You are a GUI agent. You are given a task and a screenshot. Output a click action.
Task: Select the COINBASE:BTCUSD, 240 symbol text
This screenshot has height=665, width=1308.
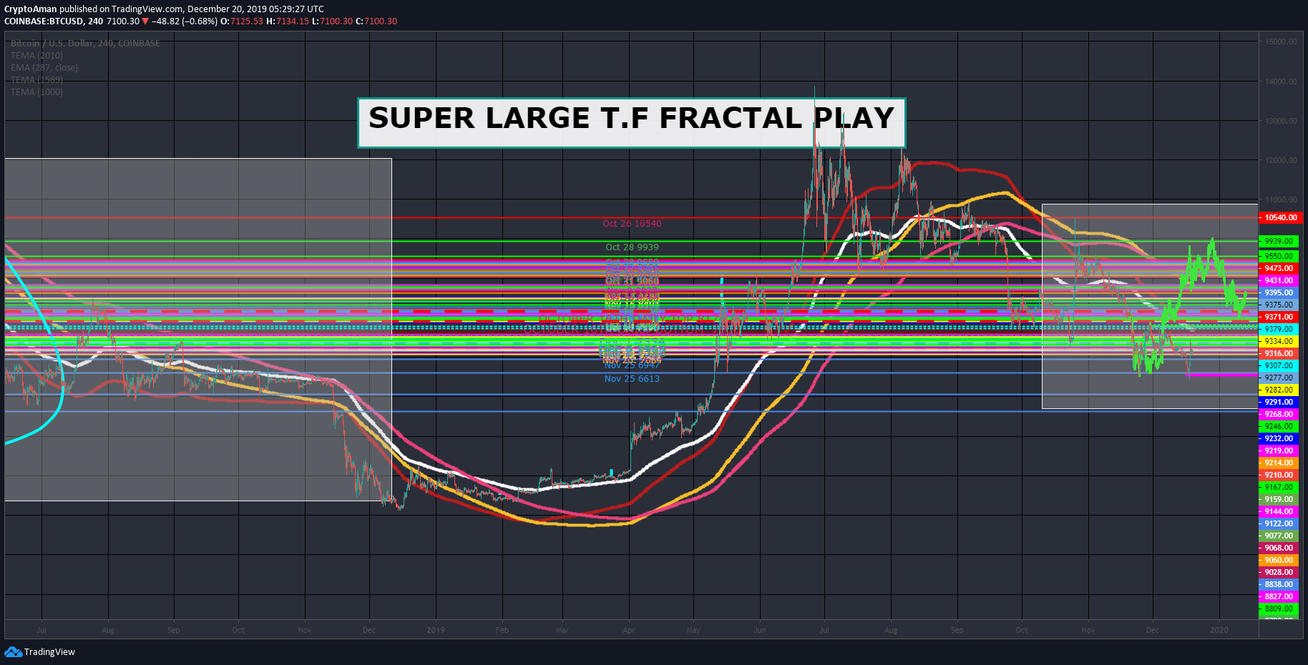tap(54, 21)
